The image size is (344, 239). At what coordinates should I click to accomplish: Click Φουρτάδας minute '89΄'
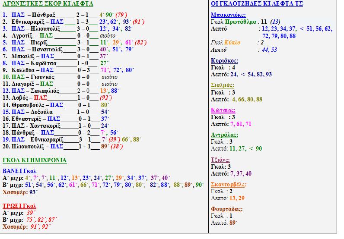click(234, 223)
